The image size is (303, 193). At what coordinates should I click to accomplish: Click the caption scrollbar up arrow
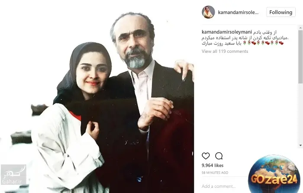pos(300,28)
